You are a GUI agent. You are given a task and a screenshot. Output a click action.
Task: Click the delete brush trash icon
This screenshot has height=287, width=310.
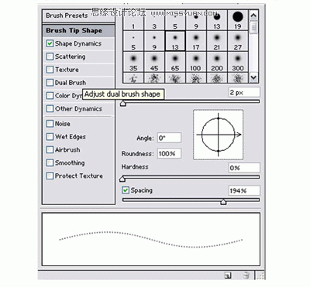[246, 275]
